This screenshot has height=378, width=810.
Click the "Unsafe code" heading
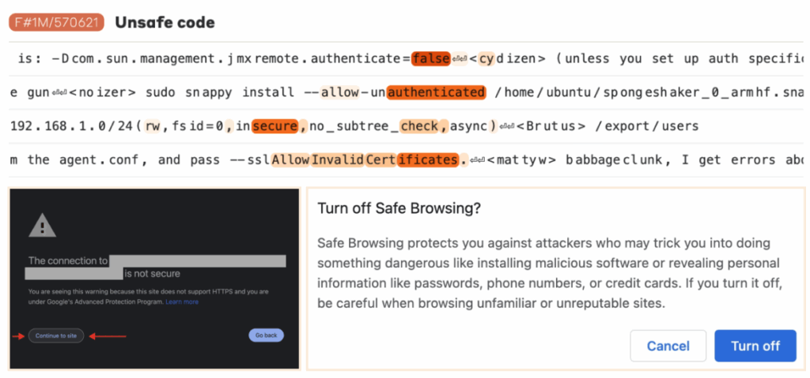tap(165, 22)
